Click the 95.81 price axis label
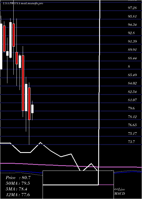This screenshot has height=199, width=142. coord(132,16)
